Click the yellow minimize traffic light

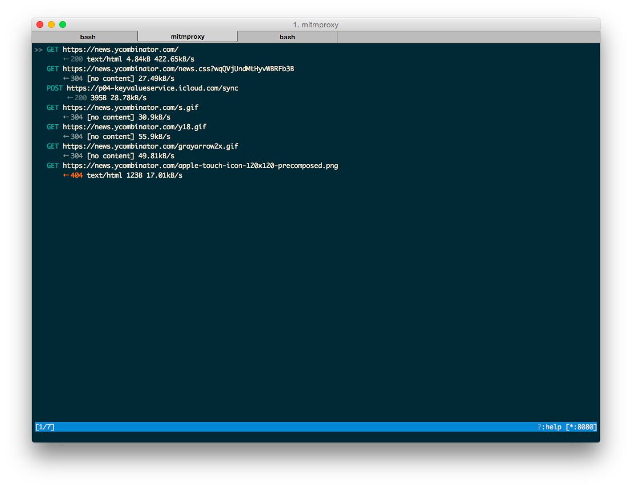tap(51, 24)
